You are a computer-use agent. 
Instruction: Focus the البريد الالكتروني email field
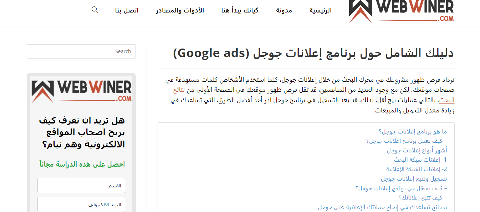tap(81, 205)
